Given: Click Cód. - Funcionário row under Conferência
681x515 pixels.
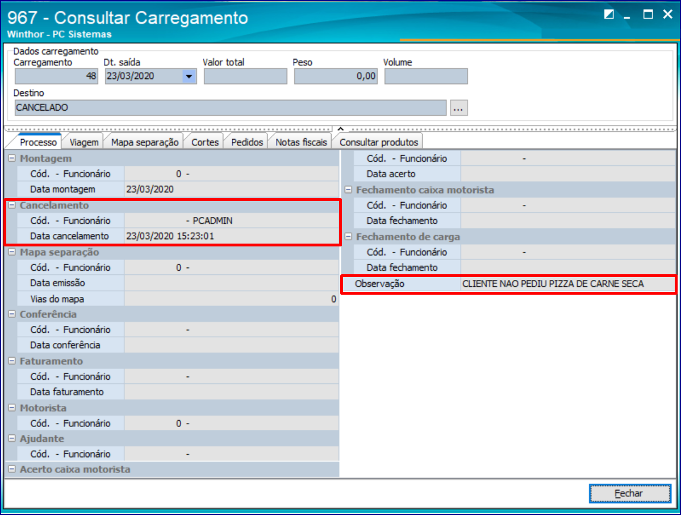Looking at the screenshot, I should (x=178, y=329).
